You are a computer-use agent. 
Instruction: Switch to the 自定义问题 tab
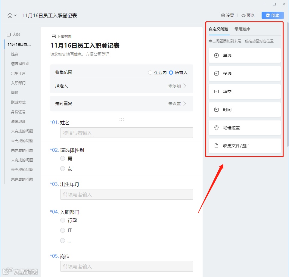click(219, 29)
